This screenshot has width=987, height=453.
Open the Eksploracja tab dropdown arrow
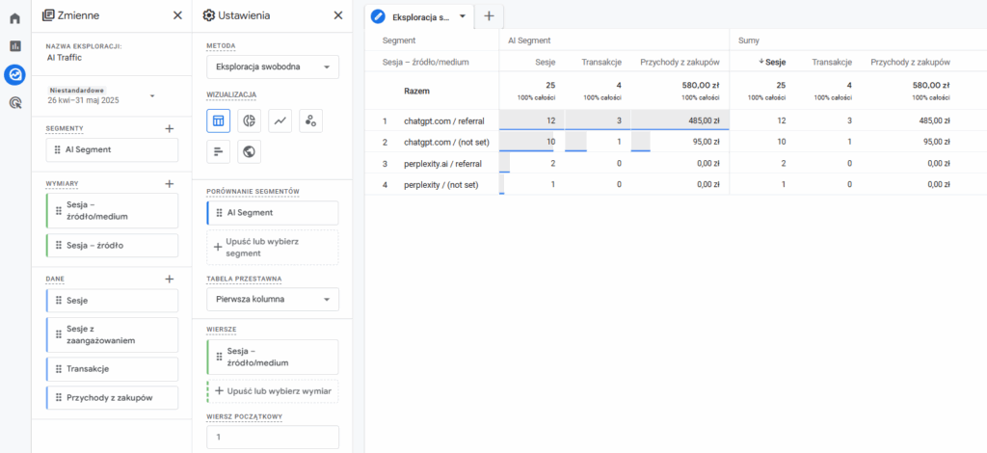tap(463, 16)
